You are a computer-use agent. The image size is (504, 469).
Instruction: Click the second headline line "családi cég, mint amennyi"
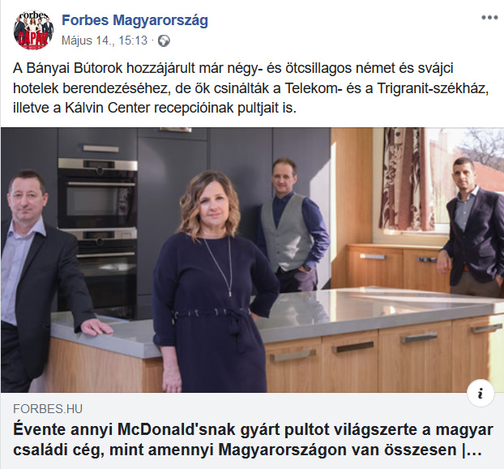(113, 450)
